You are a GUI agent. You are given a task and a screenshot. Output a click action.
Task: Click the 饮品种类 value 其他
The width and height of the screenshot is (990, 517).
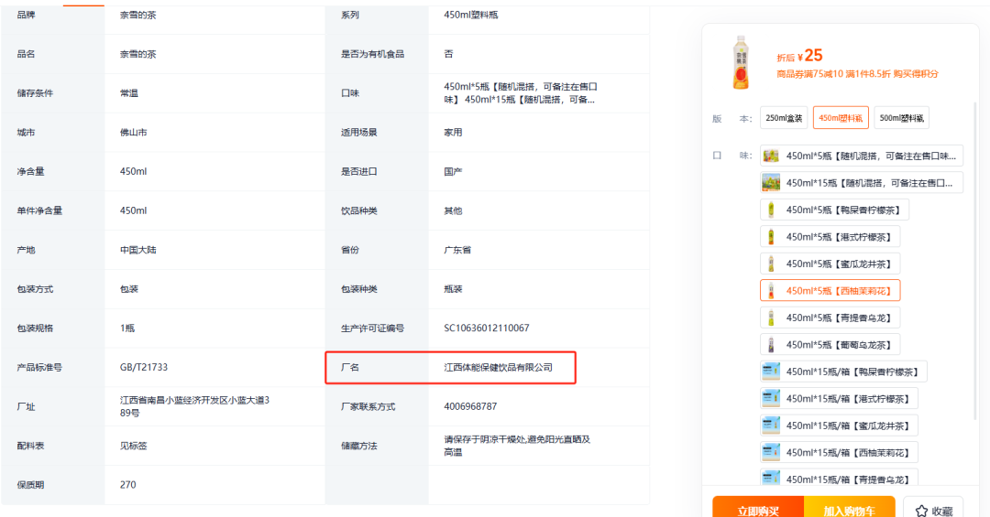(x=453, y=210)
